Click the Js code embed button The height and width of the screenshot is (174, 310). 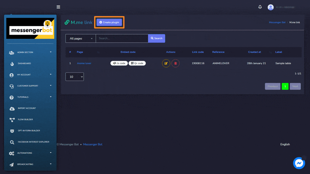click(x=119, y=63)
